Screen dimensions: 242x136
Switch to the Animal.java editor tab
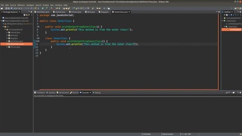click(59, 12)
